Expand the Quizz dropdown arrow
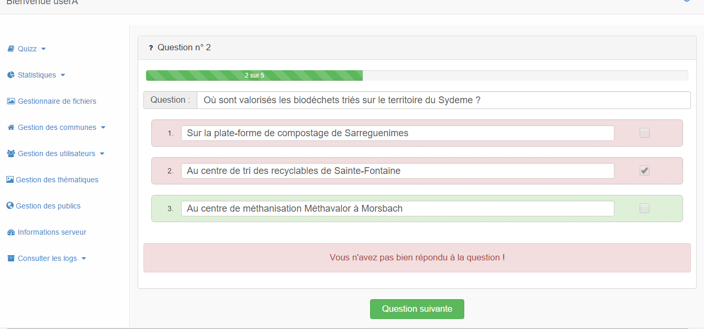The image size is (704, 329). 43,49
